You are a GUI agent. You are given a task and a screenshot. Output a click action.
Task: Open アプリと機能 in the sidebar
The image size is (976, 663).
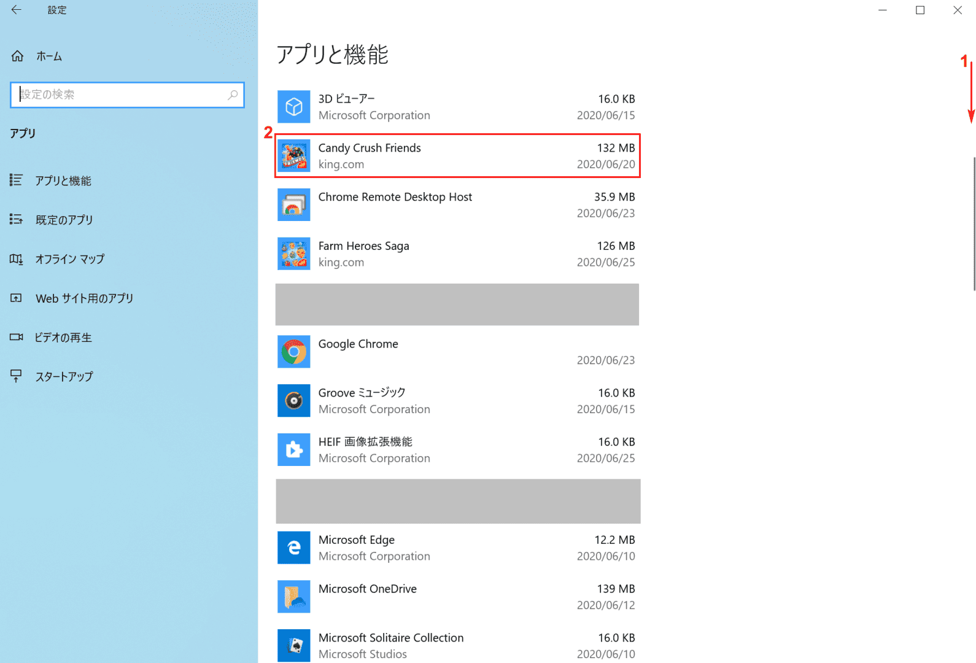(63, 180)
